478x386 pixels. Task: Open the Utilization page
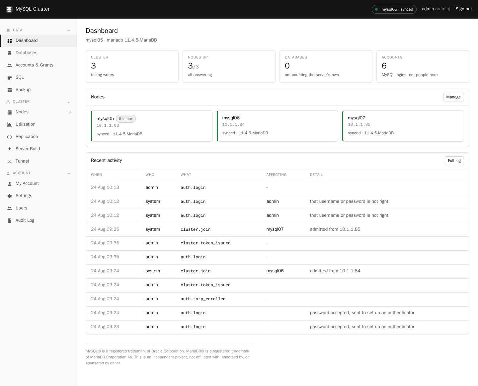tap(39, 124)
